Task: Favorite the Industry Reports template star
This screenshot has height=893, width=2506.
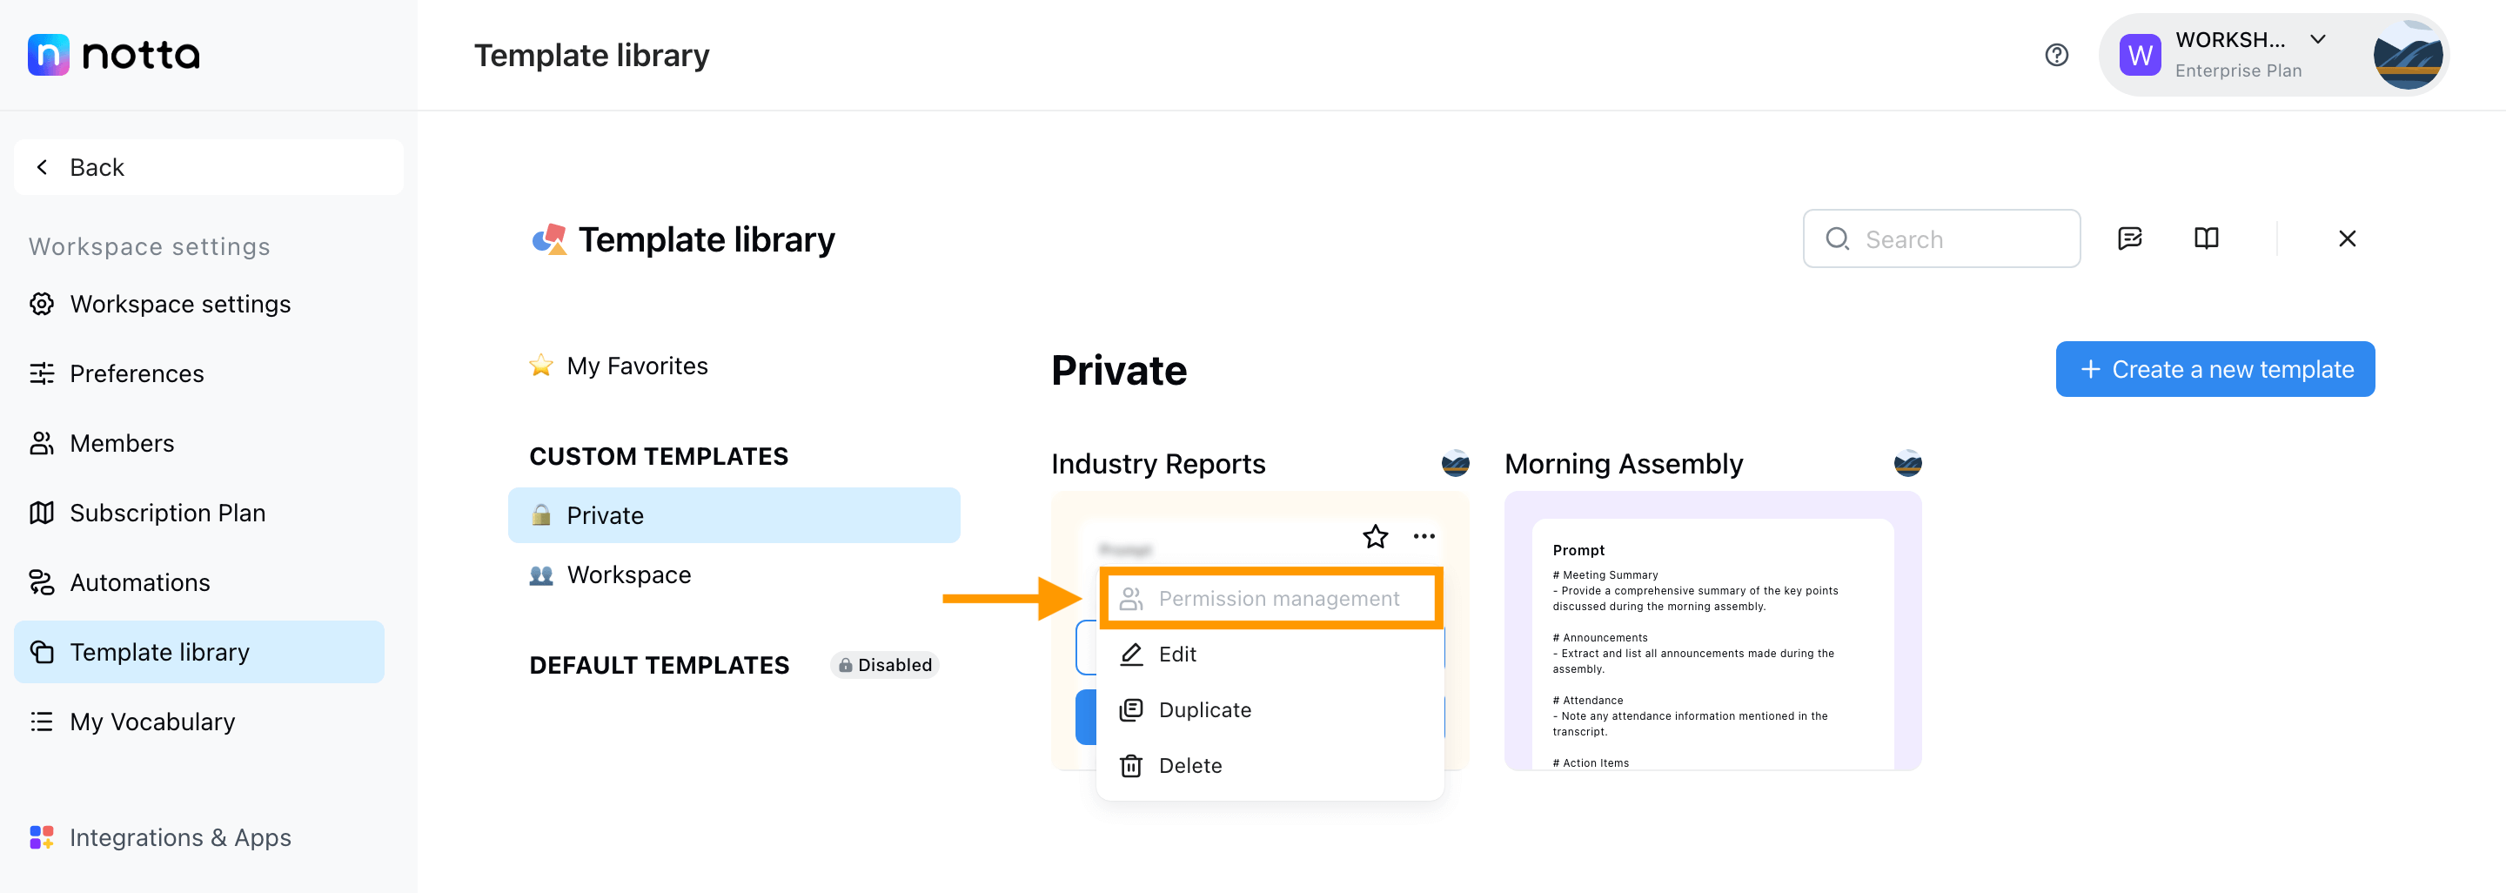Action: (1375, 536)
